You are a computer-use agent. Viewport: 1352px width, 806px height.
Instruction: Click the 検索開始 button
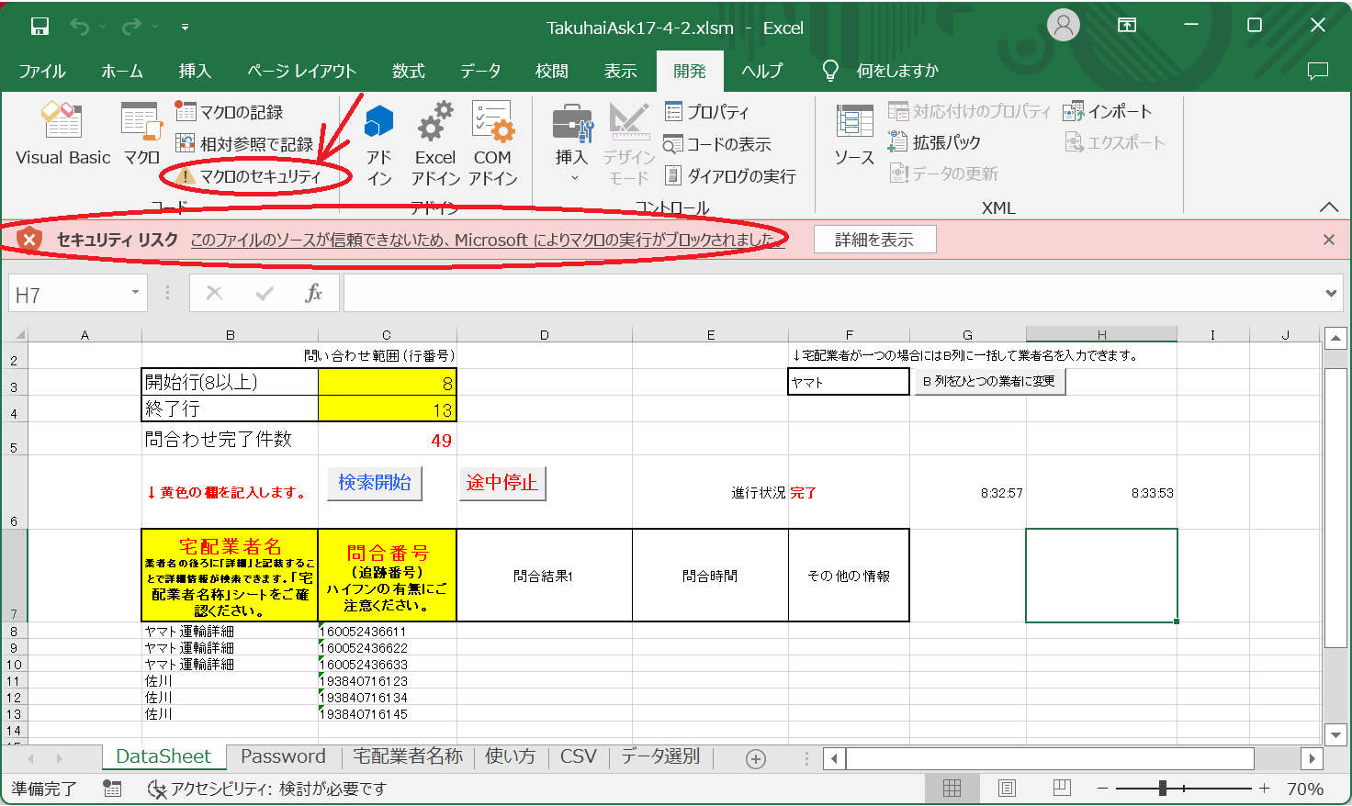tap(375, 482)
